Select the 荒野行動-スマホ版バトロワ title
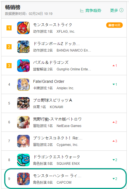Image resolution: width=129 pixels, height=189 pixels. click(x=57, y=119)
